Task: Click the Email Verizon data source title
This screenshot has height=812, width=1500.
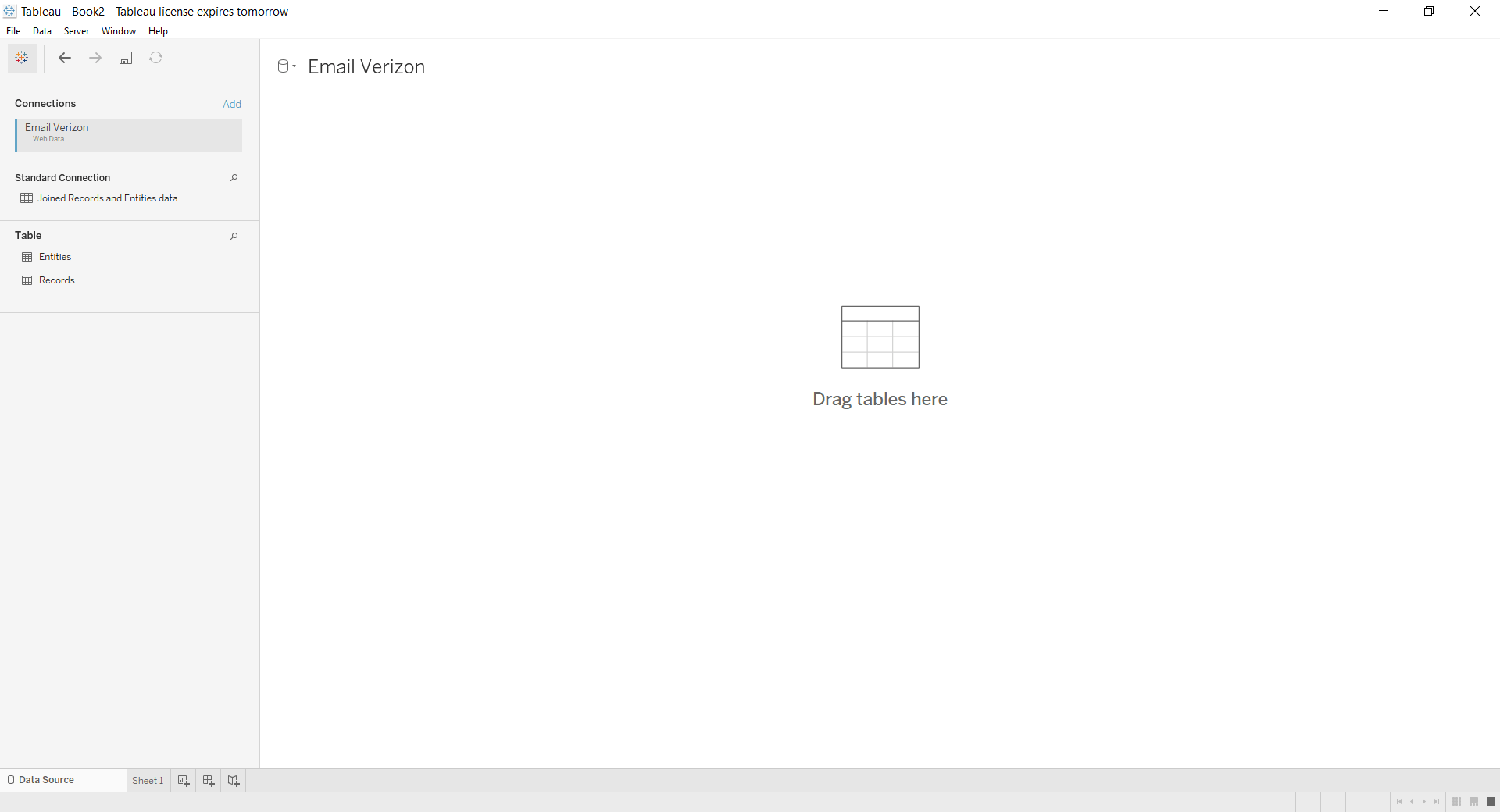Action: [366, 67]
